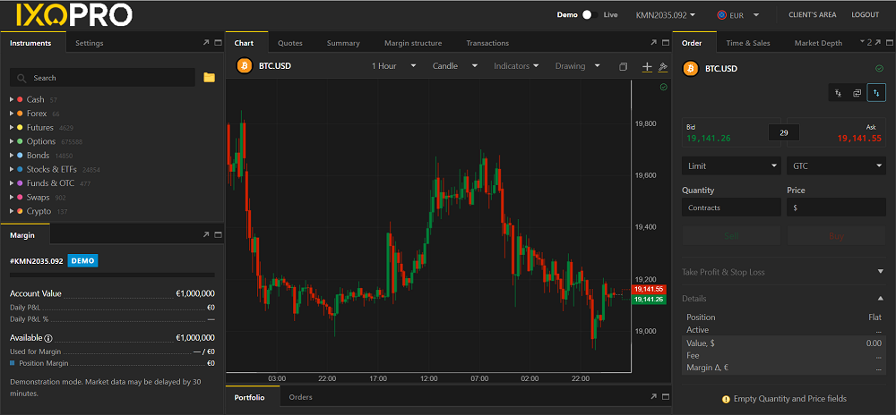Maximize the Instruments panel
The width and height of the screenshot is (896, 415).
point(218,43)
